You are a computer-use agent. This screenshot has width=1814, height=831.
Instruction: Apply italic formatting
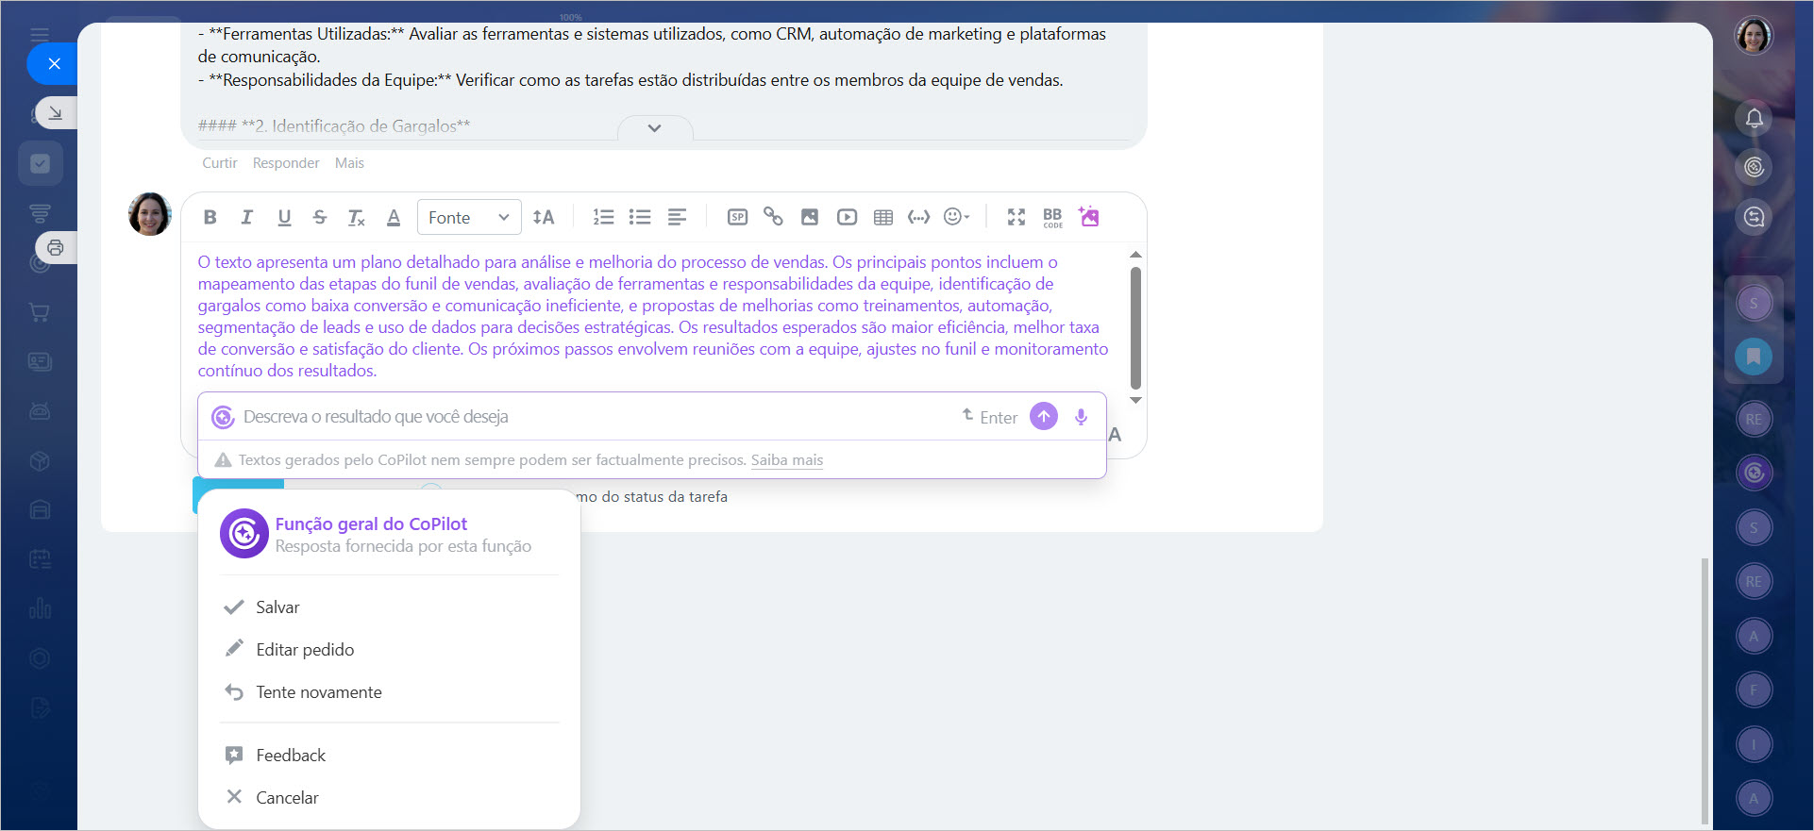(x=246, y=217)
